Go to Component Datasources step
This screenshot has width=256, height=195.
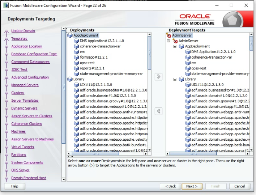[x=30, y=62]
